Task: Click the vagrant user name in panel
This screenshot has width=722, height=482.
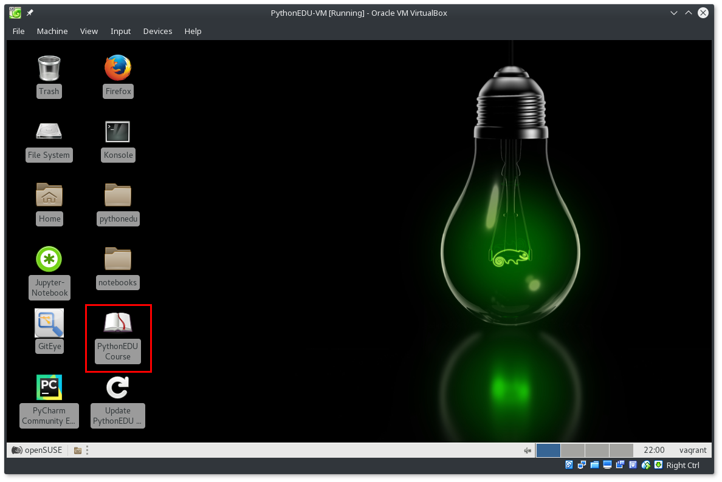Action: pyautogui.click(x=693, y=450)
